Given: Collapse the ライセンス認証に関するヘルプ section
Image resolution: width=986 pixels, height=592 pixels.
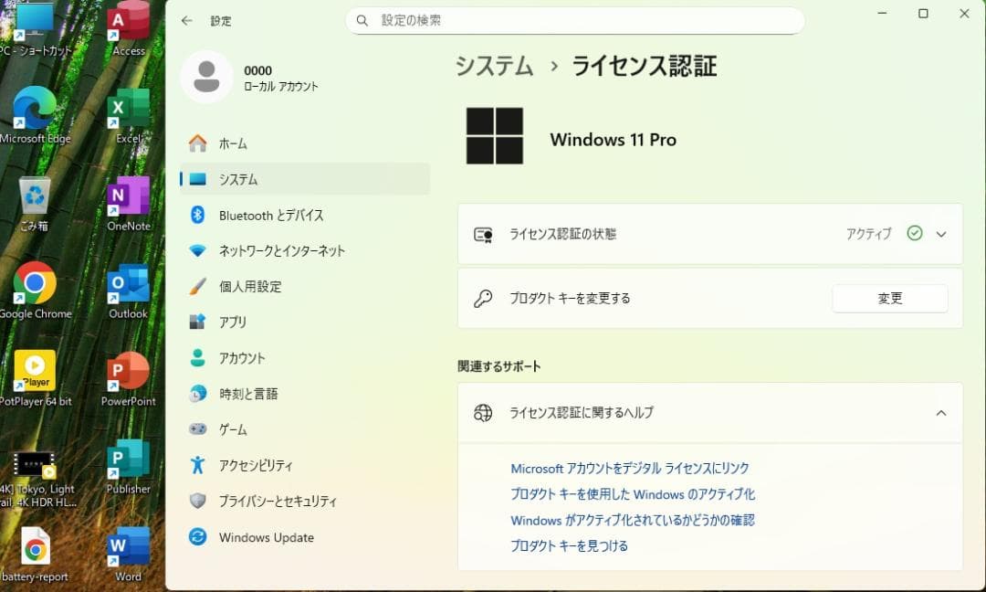Looking at the screenshot, I should 941,412.
